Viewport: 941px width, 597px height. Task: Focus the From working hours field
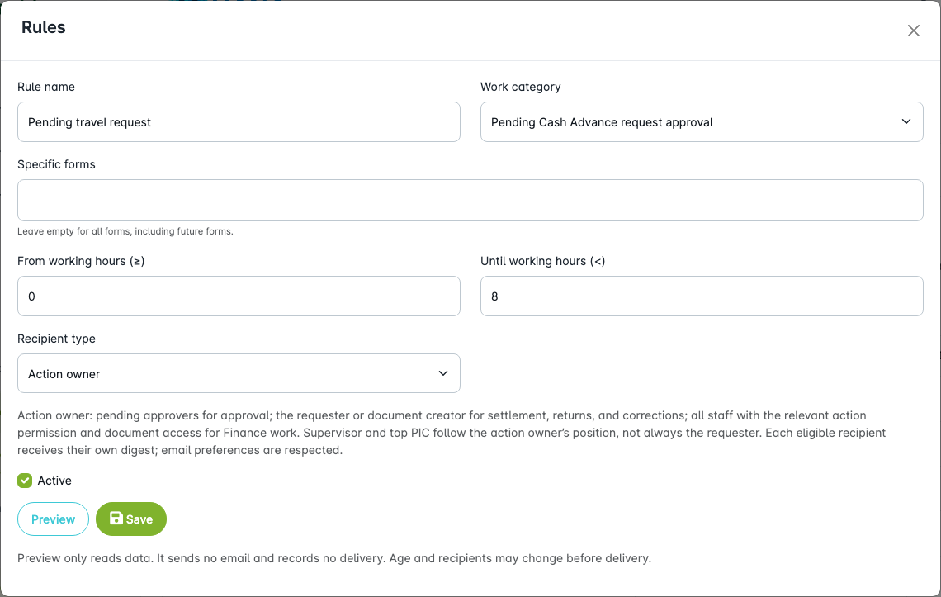tap(239, 296)
